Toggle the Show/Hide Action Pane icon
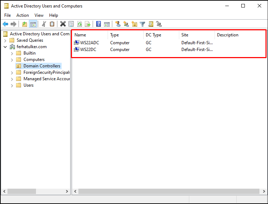The image size is (268, 204). [x=107, y=24]
